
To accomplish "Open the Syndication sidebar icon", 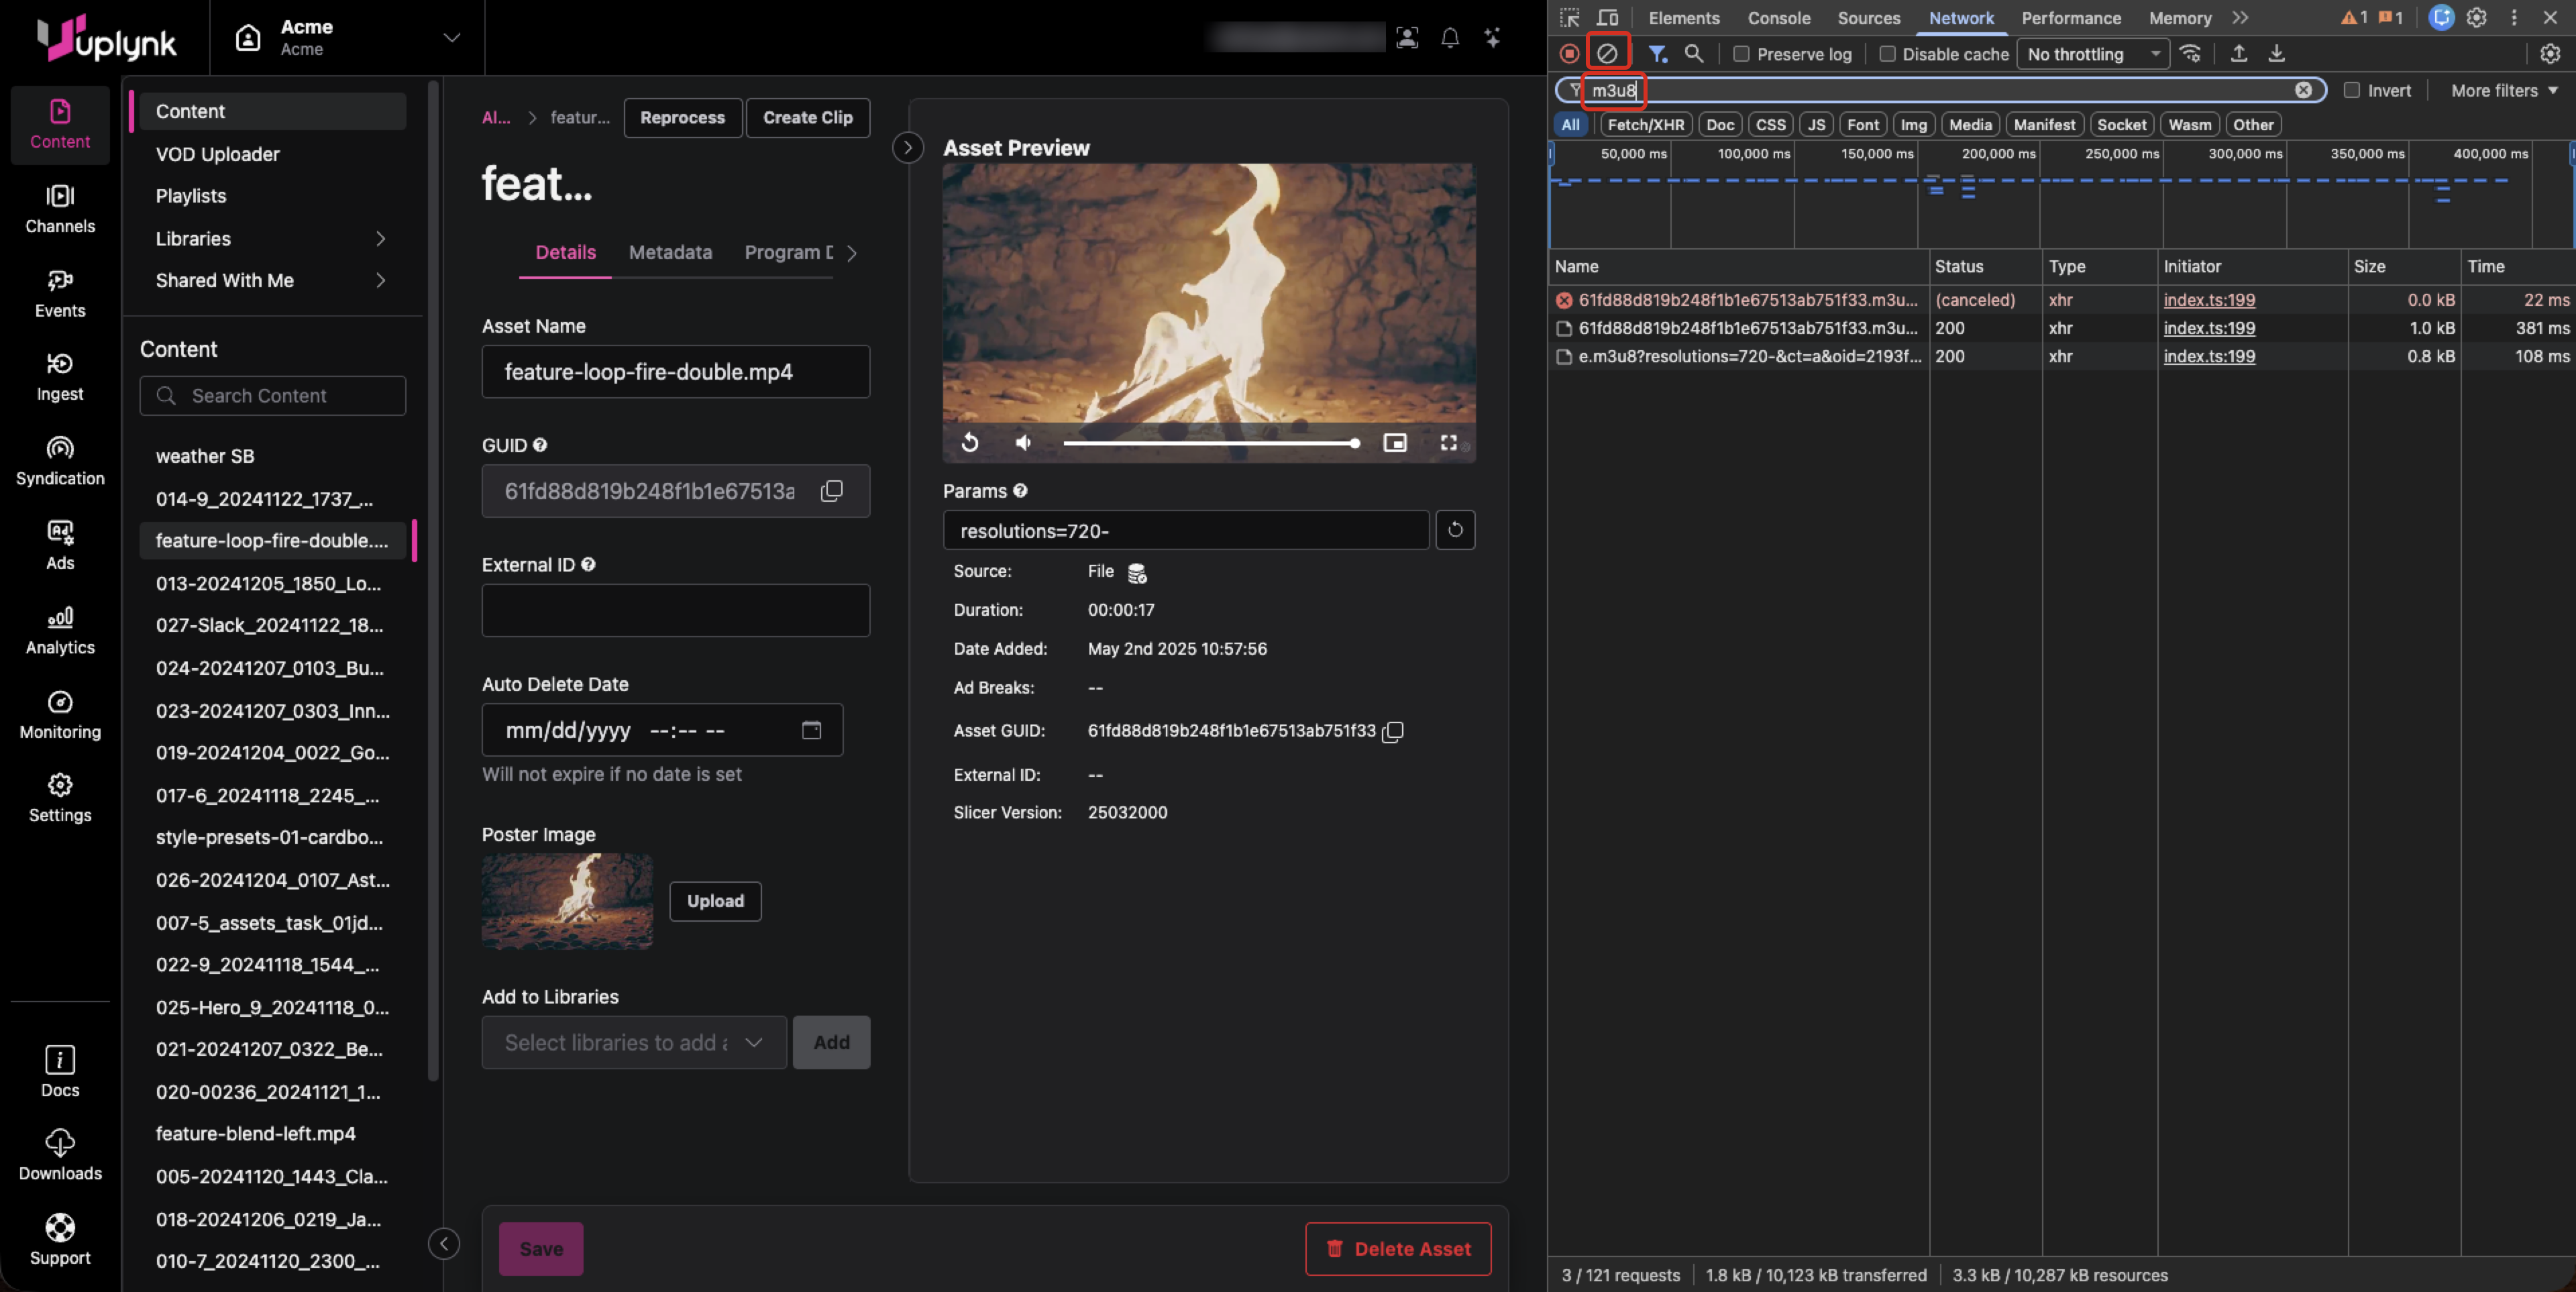I will pyautogui.click(x=60, y=460).
